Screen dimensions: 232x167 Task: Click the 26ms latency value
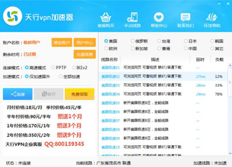point(200,85)
